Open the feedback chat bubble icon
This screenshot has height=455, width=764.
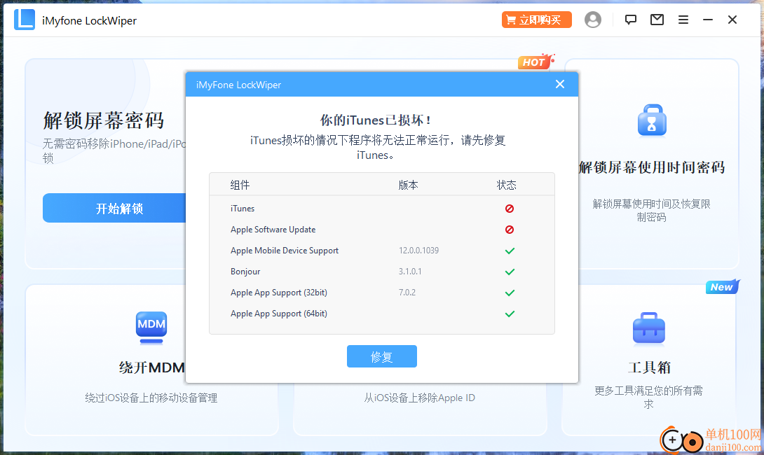pyautogui.click(x=631, y=20)
